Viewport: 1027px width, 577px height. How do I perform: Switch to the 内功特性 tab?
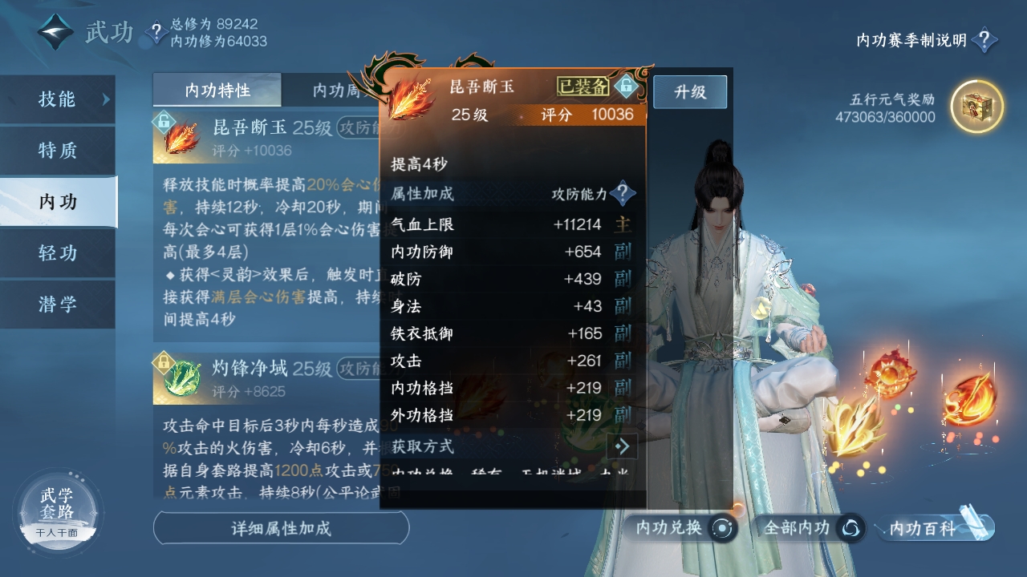coord(217,91)
